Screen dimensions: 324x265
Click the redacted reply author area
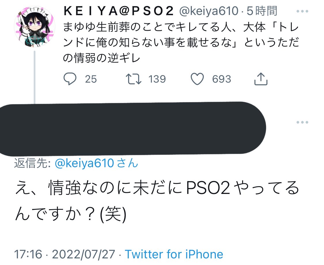132,129
